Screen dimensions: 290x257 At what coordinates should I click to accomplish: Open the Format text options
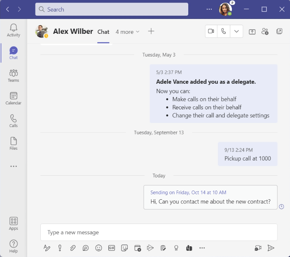click(x=47, y=248)
